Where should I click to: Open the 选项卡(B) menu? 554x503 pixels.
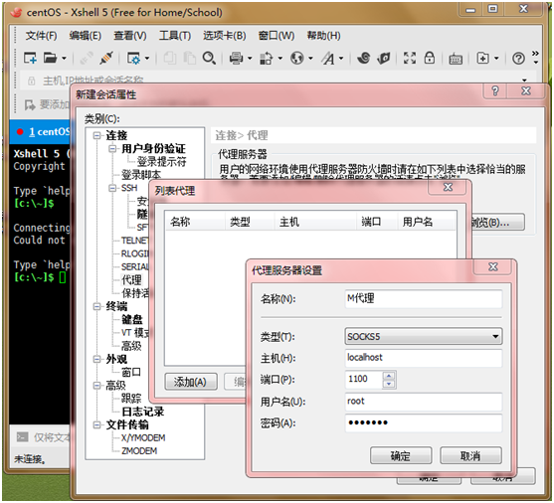(x=225, y=36)
